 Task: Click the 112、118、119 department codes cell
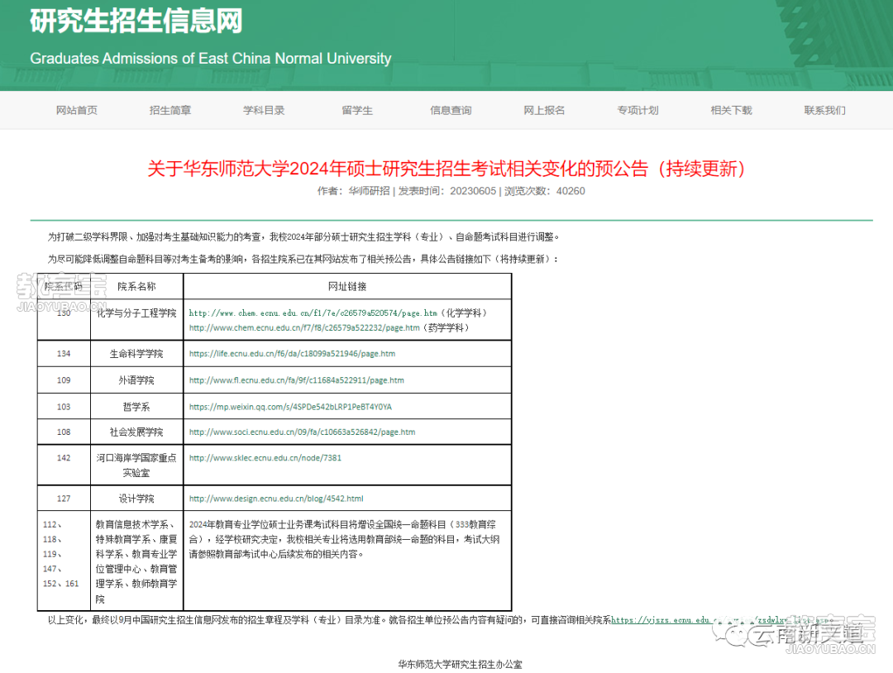[64, 561]
